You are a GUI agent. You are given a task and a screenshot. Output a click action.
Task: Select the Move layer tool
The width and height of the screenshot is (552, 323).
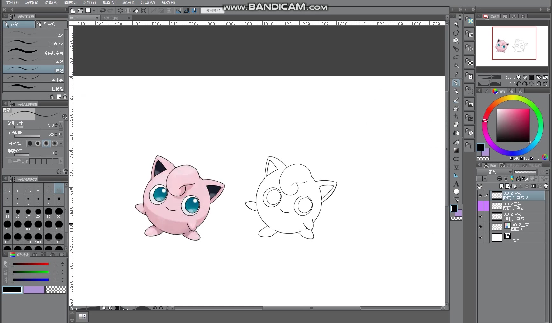[456, 49]
